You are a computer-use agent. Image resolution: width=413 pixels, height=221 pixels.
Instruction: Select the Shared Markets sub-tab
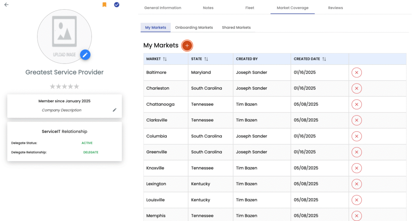(x=236, y=28)
